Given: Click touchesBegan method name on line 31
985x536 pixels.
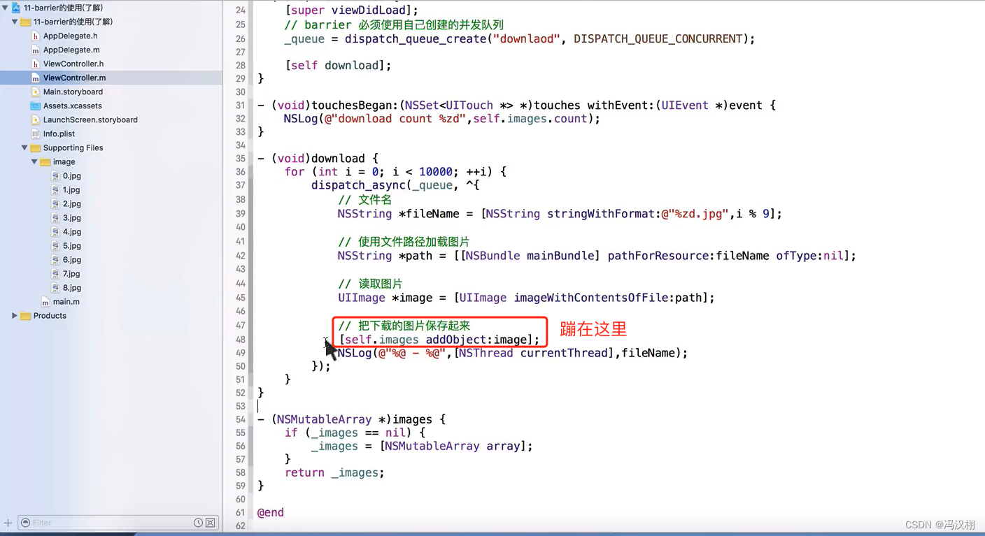Looking at the screenshot, I should [354, 105].
